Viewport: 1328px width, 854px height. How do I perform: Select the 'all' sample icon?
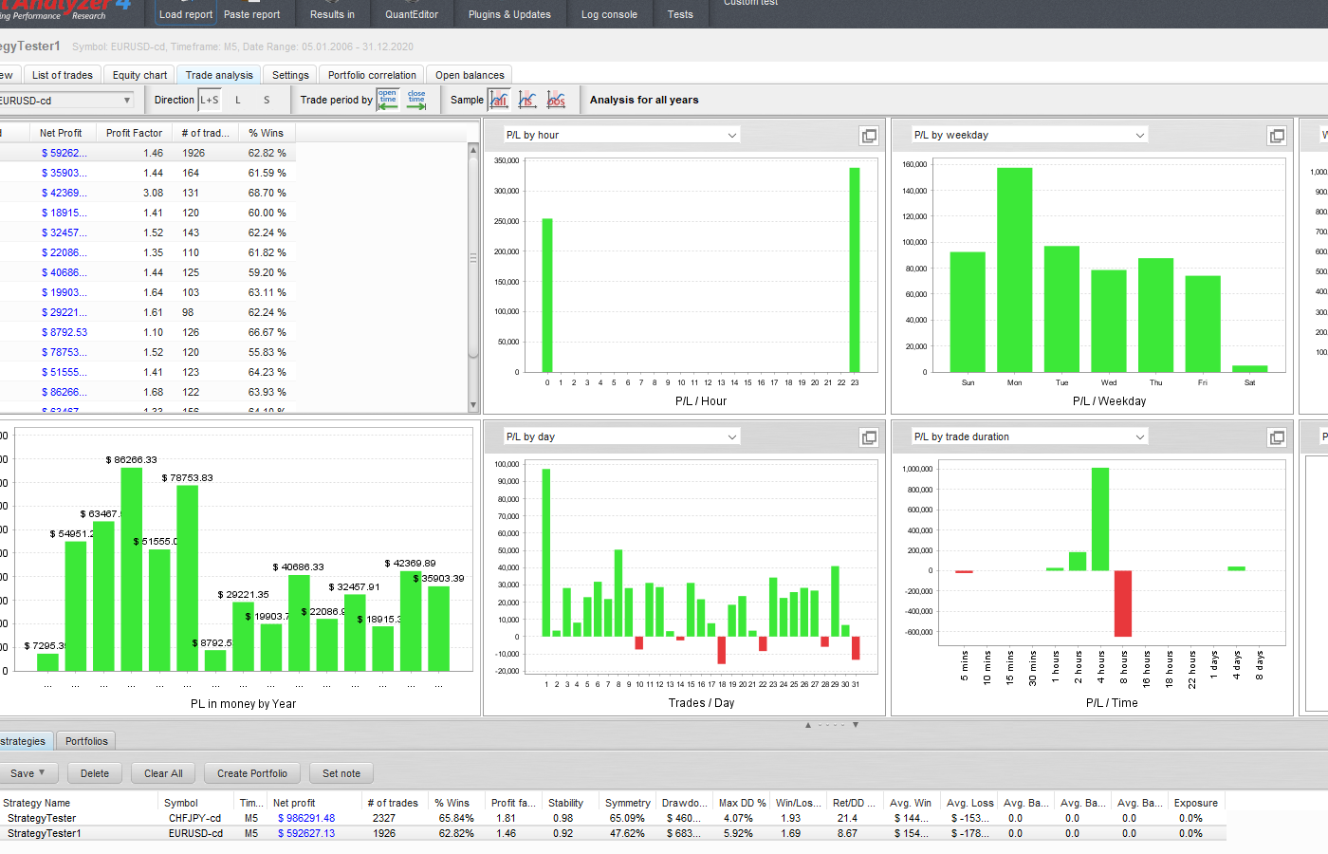499,100
